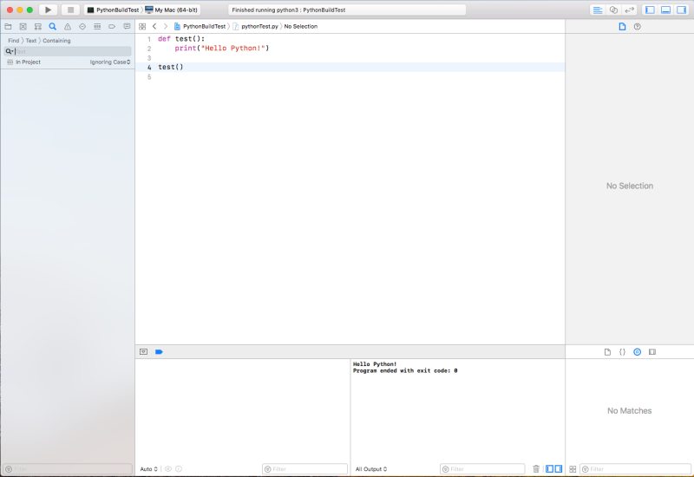Go back in editor history

154,27
